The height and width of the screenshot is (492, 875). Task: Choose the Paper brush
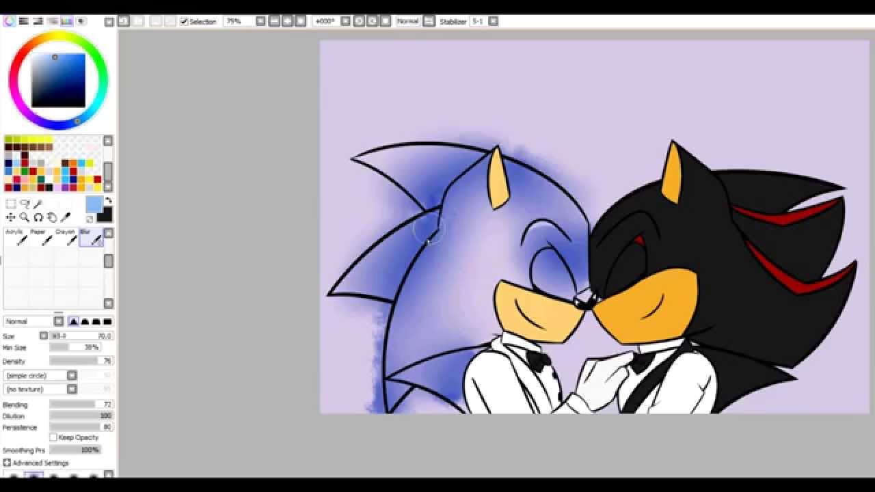click(41, 237)
